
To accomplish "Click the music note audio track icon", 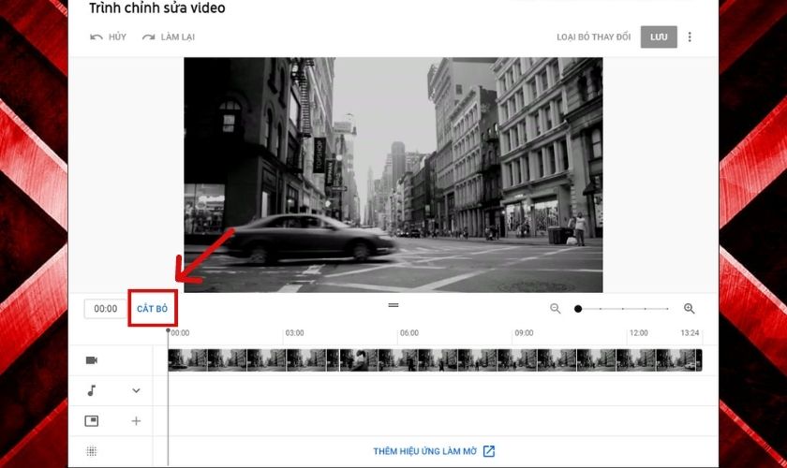I will 92,390.
